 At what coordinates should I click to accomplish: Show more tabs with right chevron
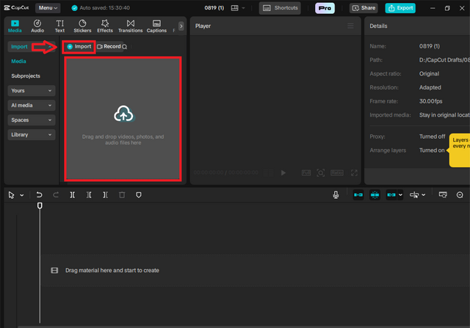[181, 26]
